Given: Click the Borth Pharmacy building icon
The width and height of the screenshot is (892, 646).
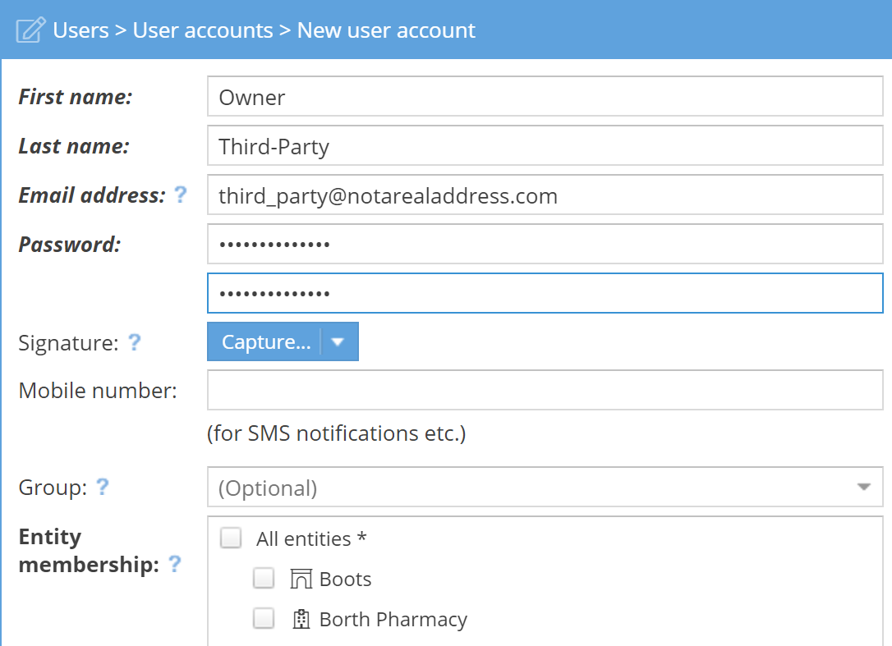Looking at the screenshot, I should click(x=301, y=620).
